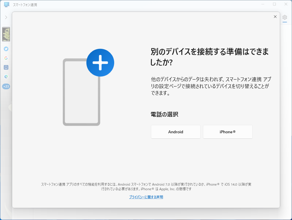
Task: Dismiss the device setup dialog with its X
Action: [275, 16]
